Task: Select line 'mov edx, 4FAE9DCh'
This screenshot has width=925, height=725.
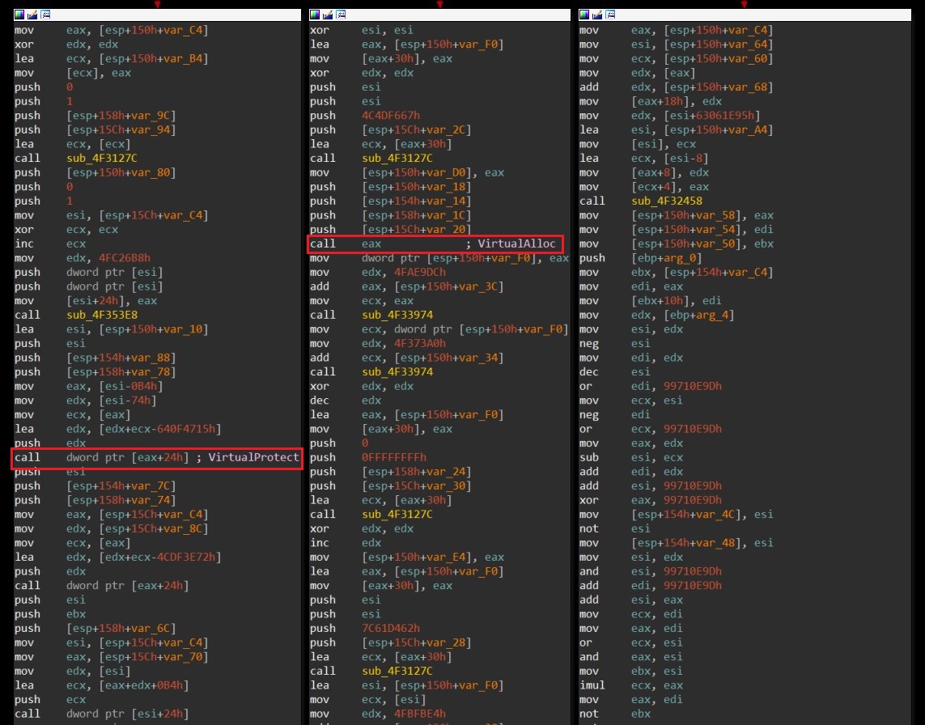Action: [x=378, y=272]
